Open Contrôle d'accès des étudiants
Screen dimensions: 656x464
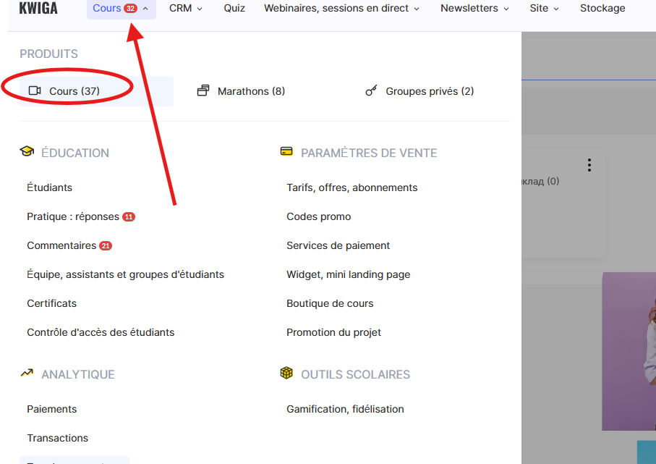pos(101,332)
